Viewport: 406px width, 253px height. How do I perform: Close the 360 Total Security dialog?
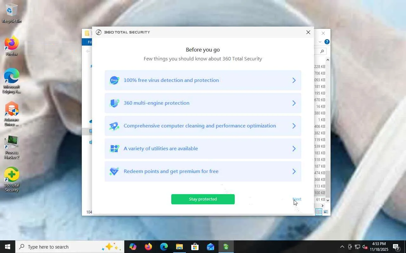(x=308, y=32)
